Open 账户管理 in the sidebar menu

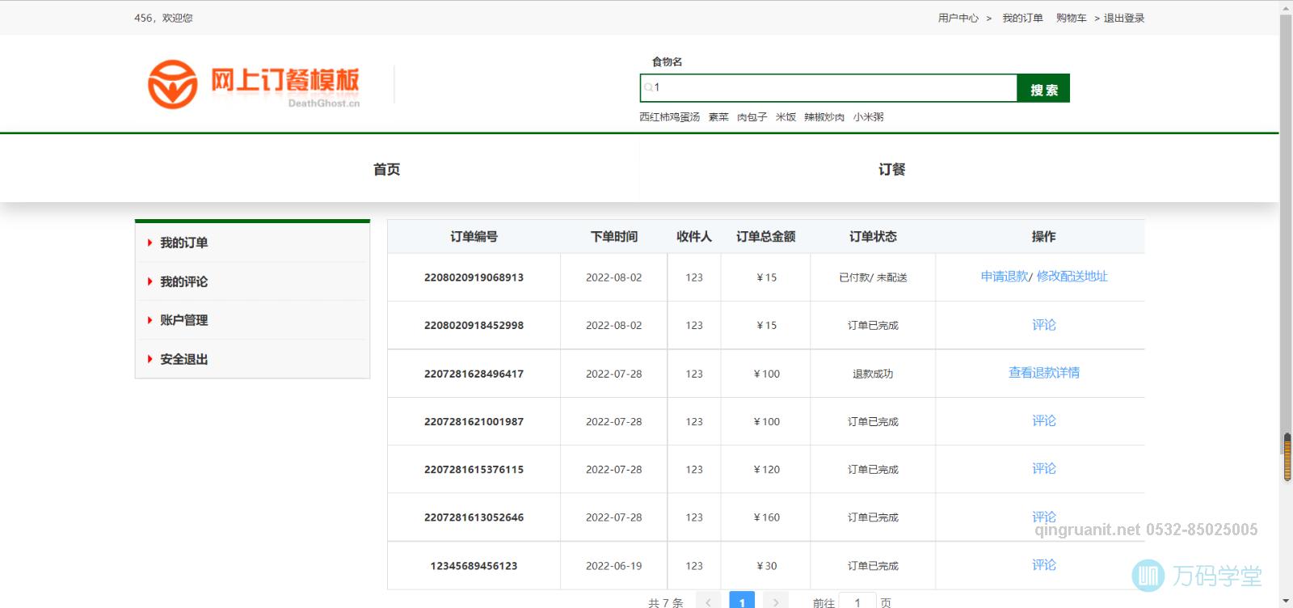[183, 320]
